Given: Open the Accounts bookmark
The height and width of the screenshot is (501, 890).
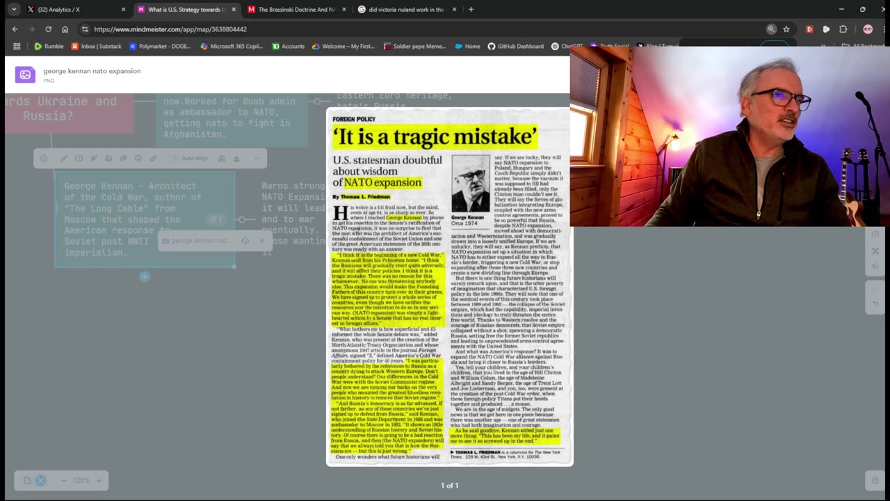Looking at the screenshot, I should [288, 47].
